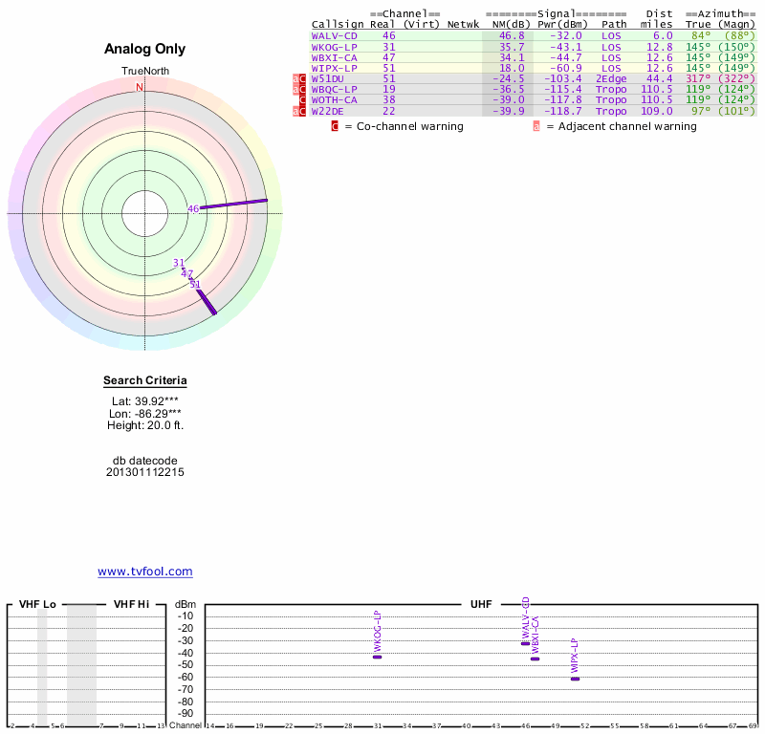Screen dimensions: 765x734
Task: Click the WALV-CD bar in spectrum chart
Action: pyautogui.click(x=525, y=644)
